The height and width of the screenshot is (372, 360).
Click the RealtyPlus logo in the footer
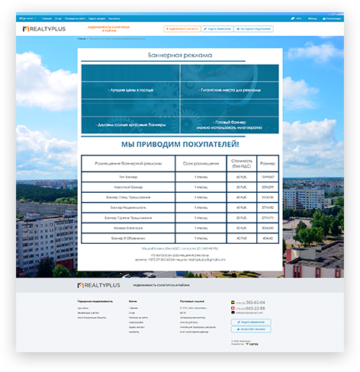coord(98,285)
